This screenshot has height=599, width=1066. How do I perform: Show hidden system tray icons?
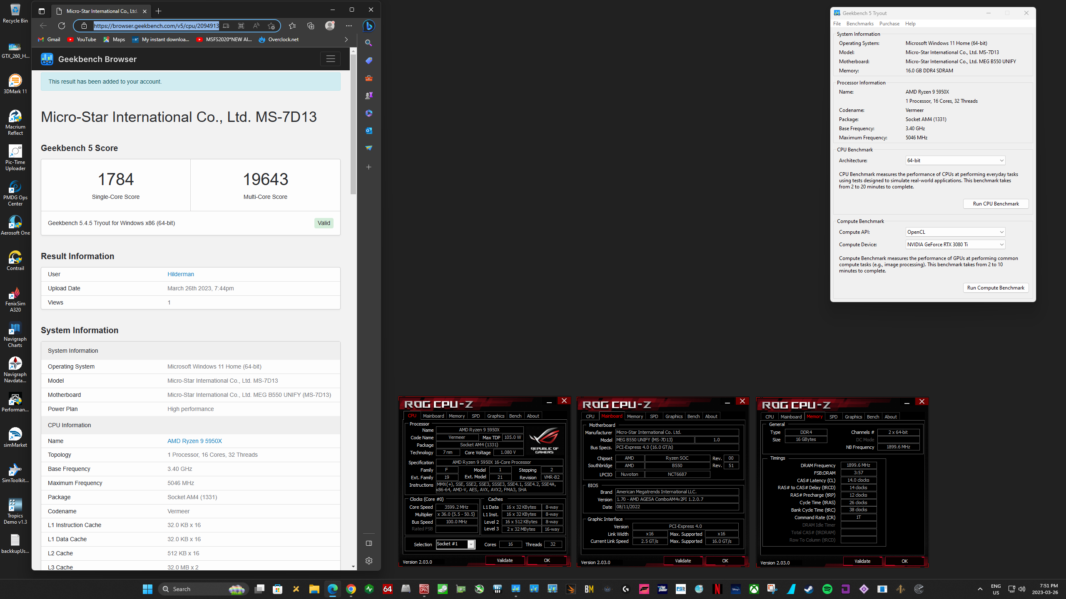click(x=980, y=589)
